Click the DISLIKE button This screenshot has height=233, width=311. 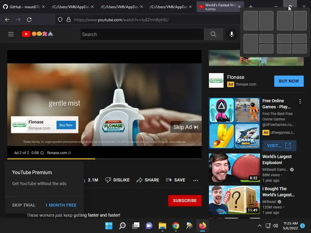pos(118,180)
